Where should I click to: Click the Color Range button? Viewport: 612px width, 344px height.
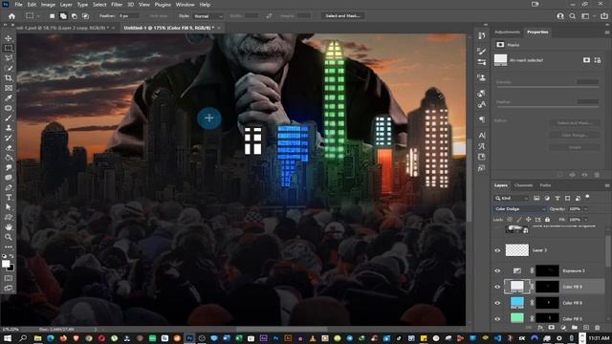pyautogui.click(x=575, y=135)
